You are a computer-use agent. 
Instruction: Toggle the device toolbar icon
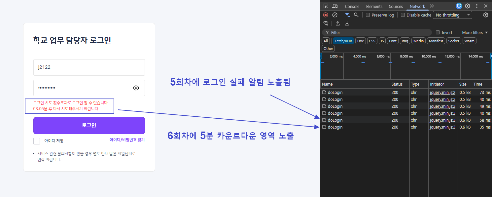point(335,6)
